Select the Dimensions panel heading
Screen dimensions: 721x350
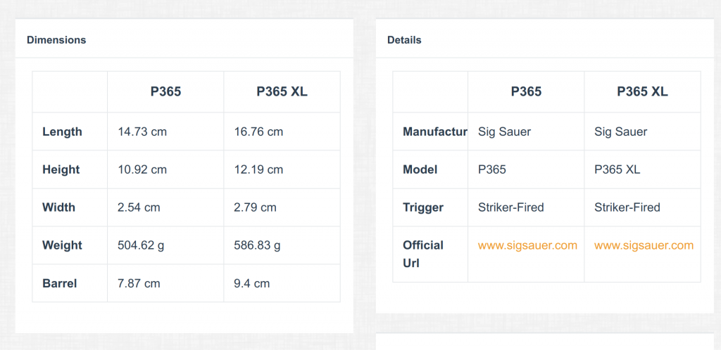pyautogui.click(x=56, y=40)
